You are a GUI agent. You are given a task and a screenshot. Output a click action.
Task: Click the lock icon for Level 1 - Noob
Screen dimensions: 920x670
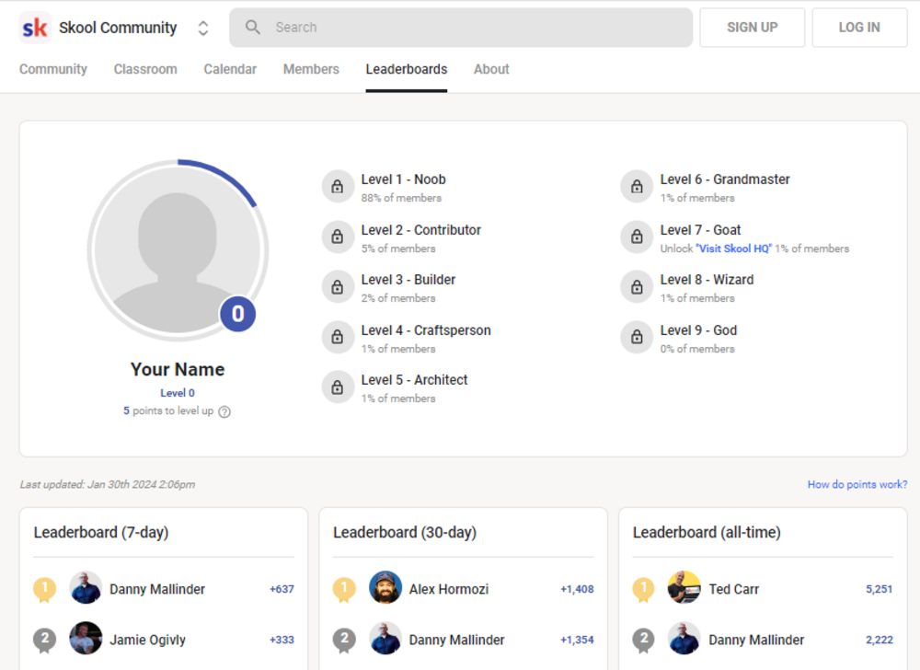(x=338, y=187)
